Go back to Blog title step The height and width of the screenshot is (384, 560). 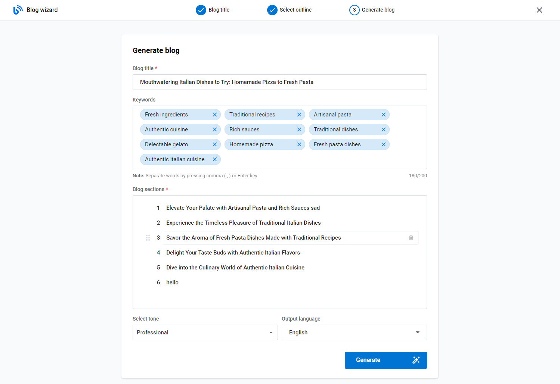[213, 10]
